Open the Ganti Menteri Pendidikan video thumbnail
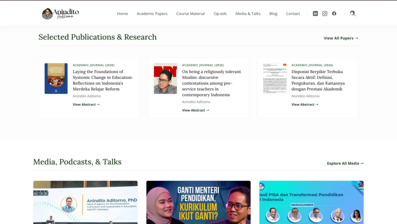This screenshot has width=397, height=224. (198, 202)
